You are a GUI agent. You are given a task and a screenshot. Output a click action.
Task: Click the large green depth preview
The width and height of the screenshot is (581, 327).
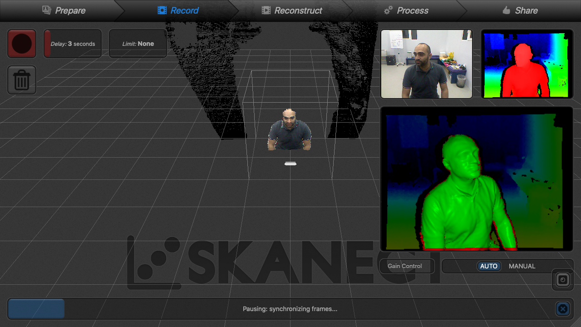click(477, 179)
